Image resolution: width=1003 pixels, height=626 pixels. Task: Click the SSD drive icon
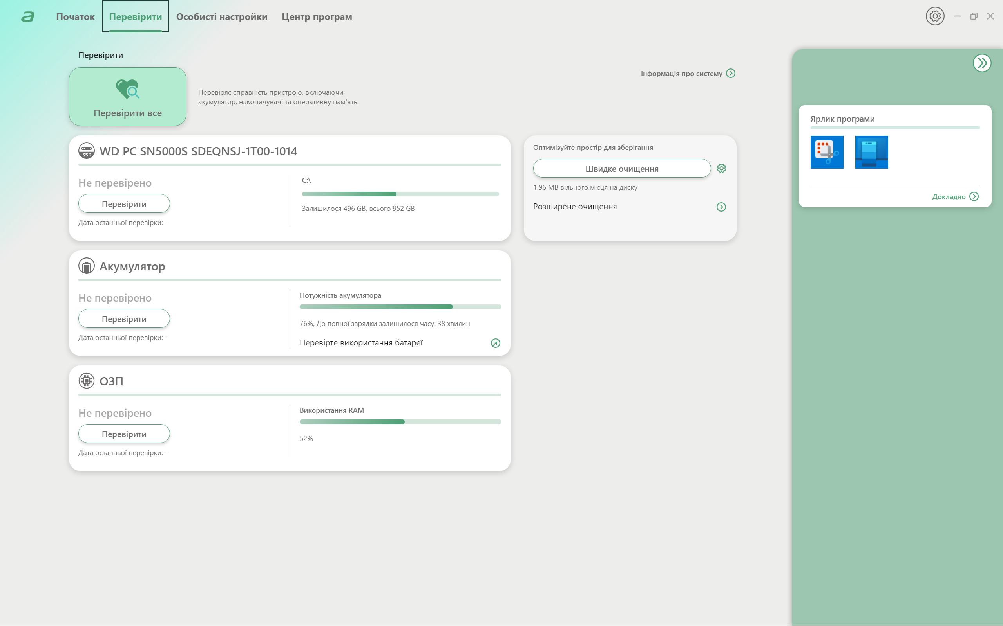(x=86, y=151)
